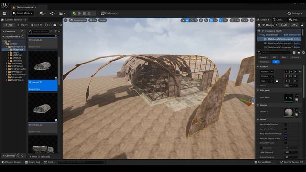Save the current level with the disk icon
This screenshot has height=172, width=306.
4,13
